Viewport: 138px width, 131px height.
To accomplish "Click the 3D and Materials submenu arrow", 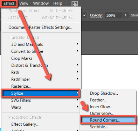I will (77, 44).
